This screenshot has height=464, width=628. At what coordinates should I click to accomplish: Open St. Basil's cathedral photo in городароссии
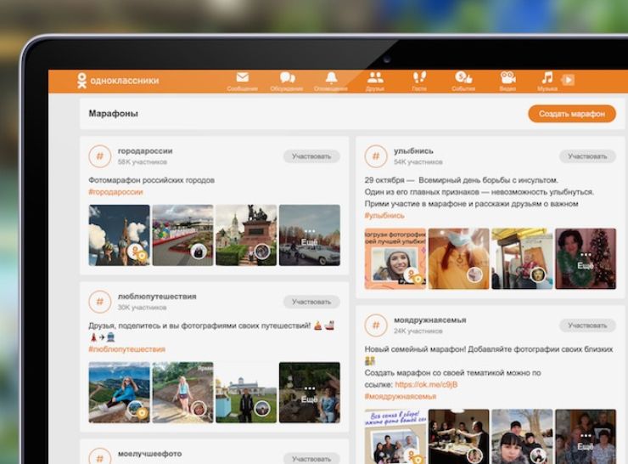tap(119, 235)
